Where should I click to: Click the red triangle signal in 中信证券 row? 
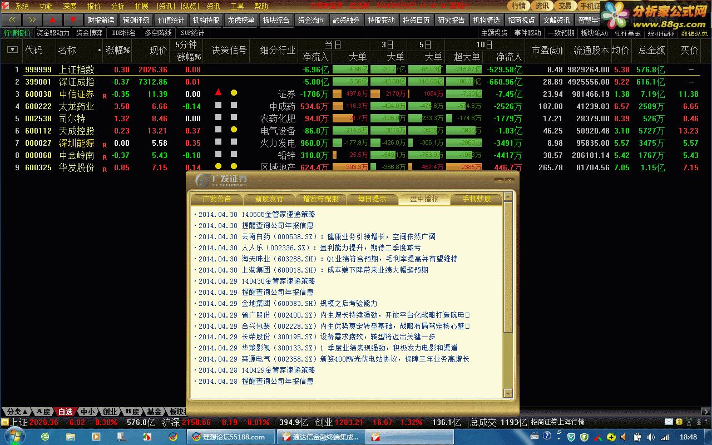pyautogui.click(x=219, y=92)
